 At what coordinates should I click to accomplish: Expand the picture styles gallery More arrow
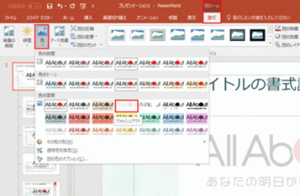click(x=270, y=44)
